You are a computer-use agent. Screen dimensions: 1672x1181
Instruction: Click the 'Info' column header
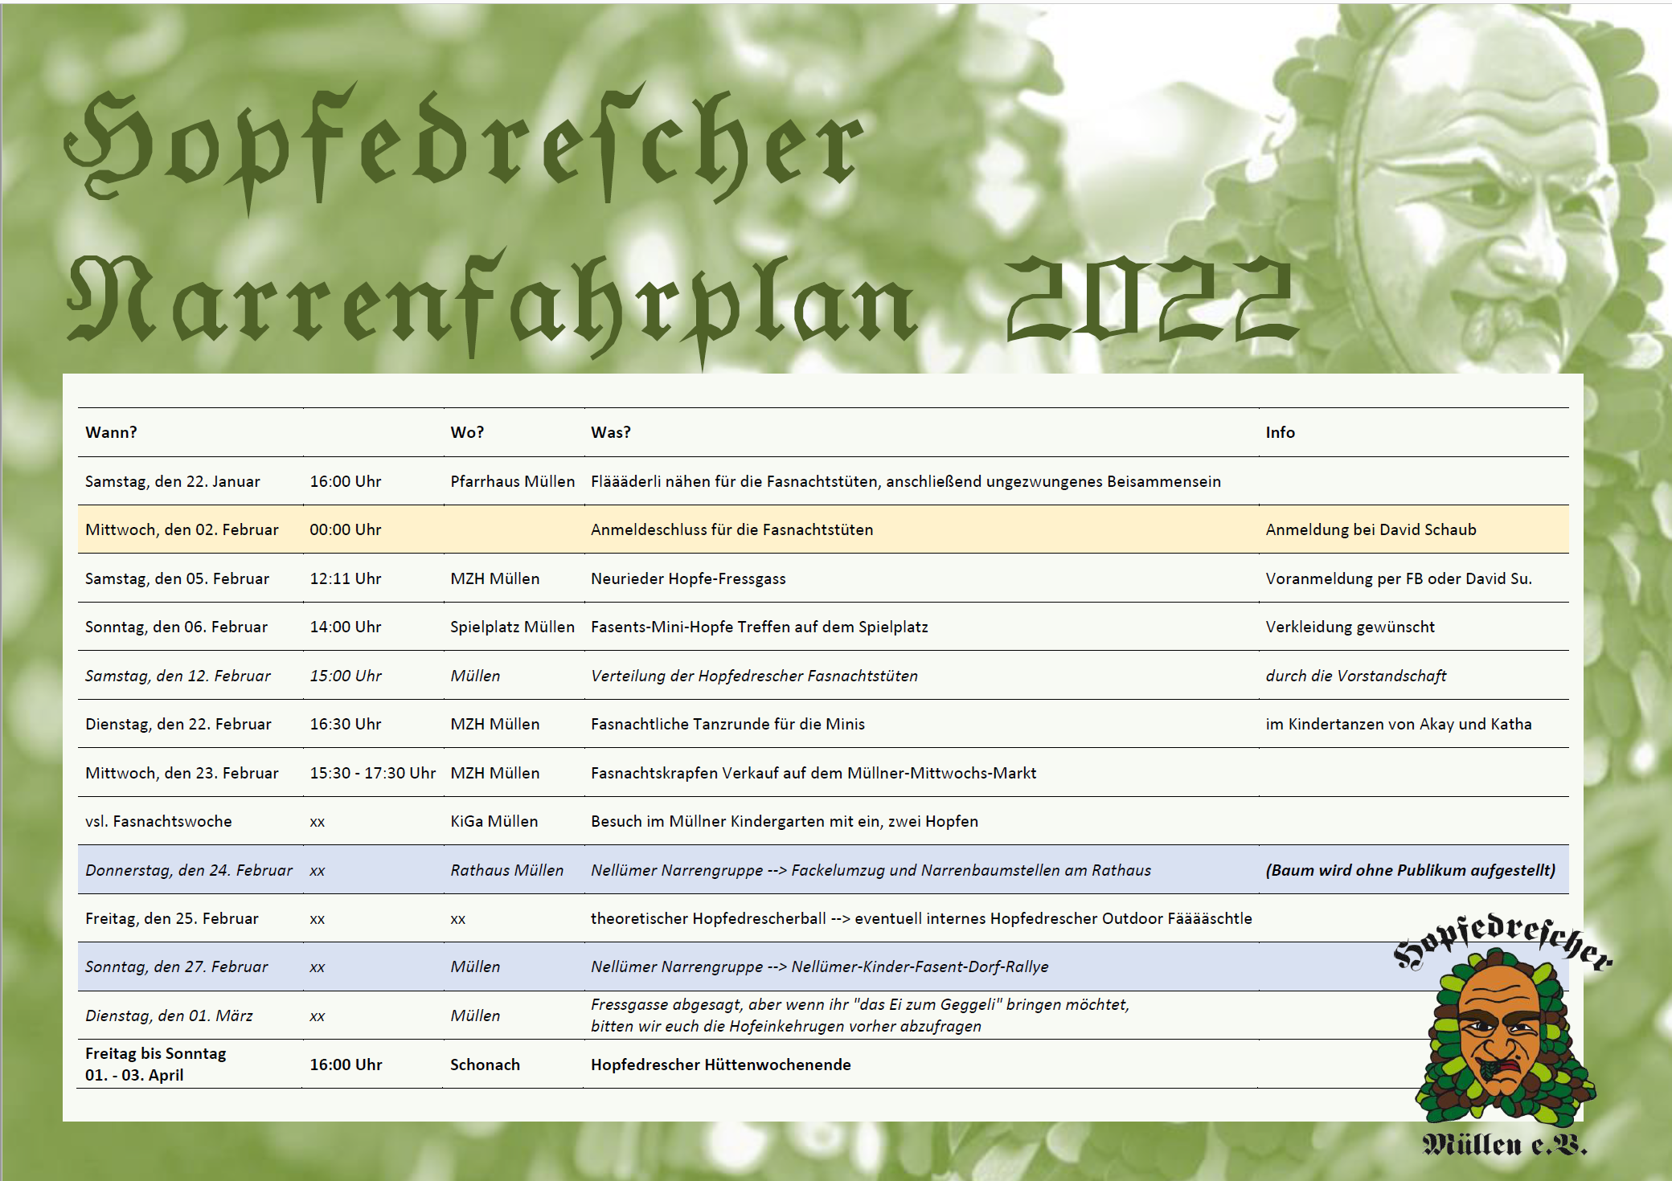(x=1281, y=432)
